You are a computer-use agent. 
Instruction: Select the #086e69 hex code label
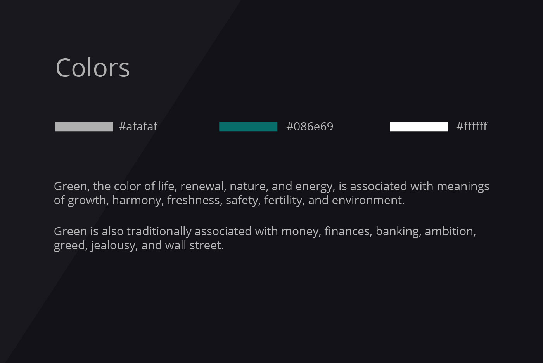[x=310, y=127]
